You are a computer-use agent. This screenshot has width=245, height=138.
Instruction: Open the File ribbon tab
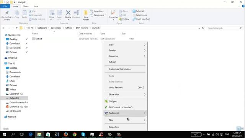(5, 6)
